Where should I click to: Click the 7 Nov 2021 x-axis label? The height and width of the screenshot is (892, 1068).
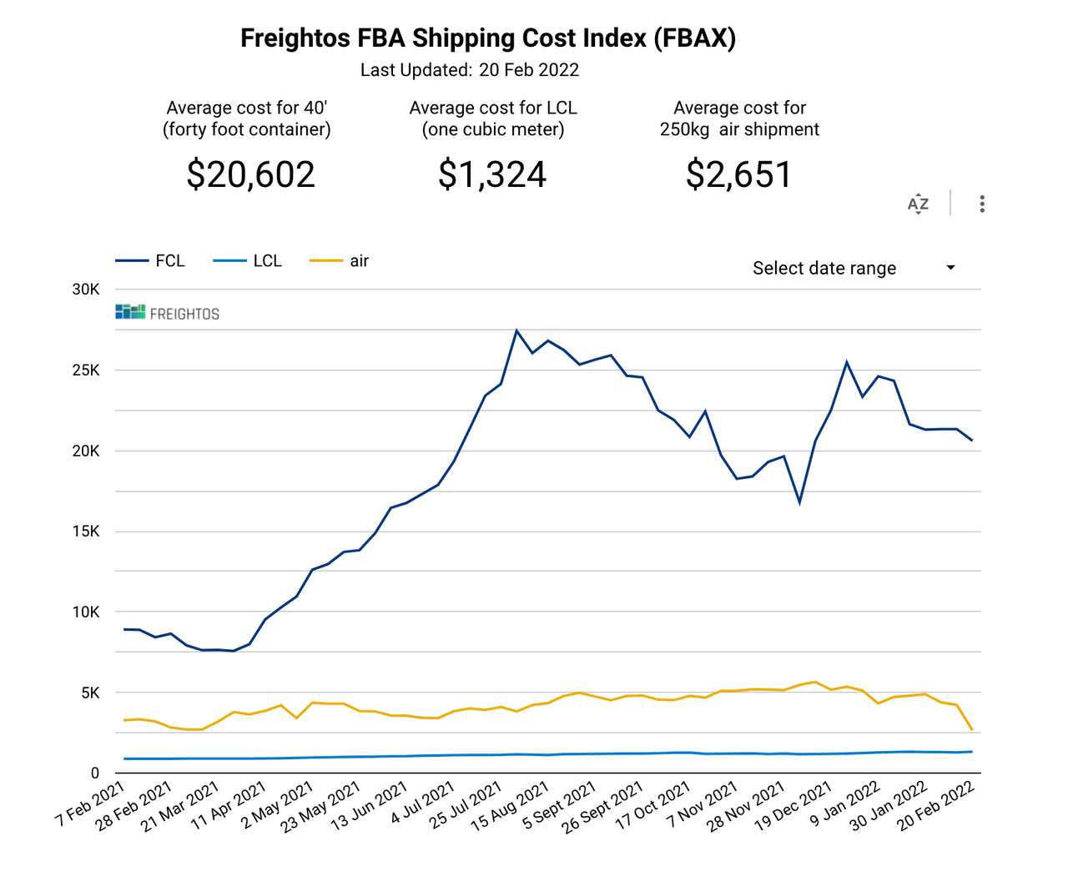click(x=703, y=804)
